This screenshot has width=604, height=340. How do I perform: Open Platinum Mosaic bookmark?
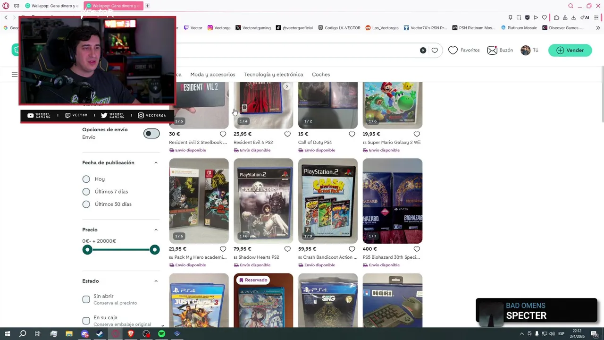tap(519, 28)
